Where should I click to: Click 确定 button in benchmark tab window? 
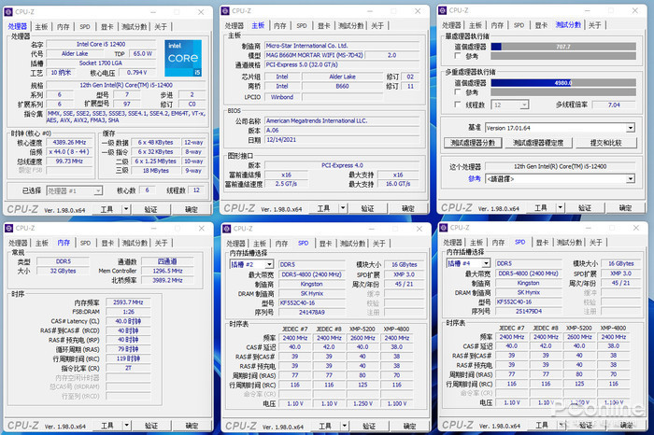click(x=625, y=207)
